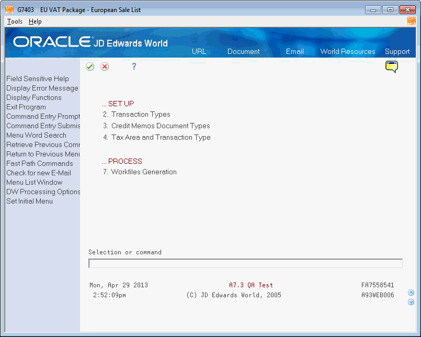421x337 pixels.
Task: Click the application icon in title bar
Action: point(9,9)
